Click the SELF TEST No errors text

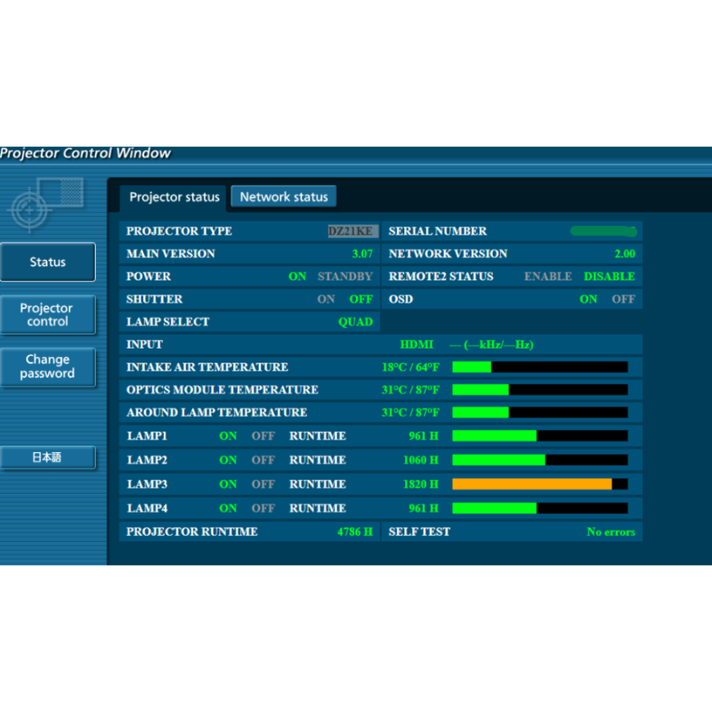[611, 532]
